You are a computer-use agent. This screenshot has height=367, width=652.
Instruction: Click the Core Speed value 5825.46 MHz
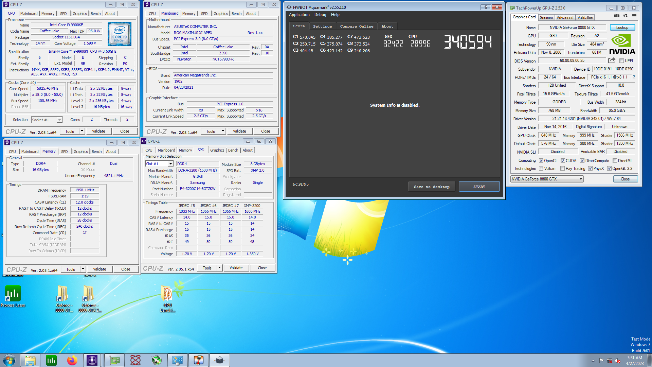tap(48, 88)
